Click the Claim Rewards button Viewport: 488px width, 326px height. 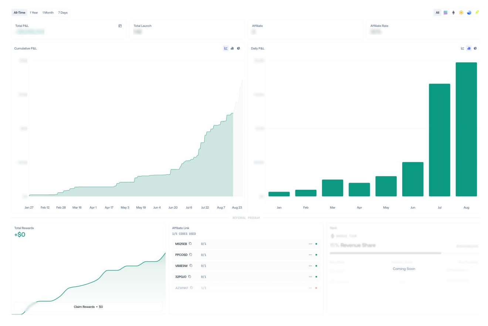point(88,307)
